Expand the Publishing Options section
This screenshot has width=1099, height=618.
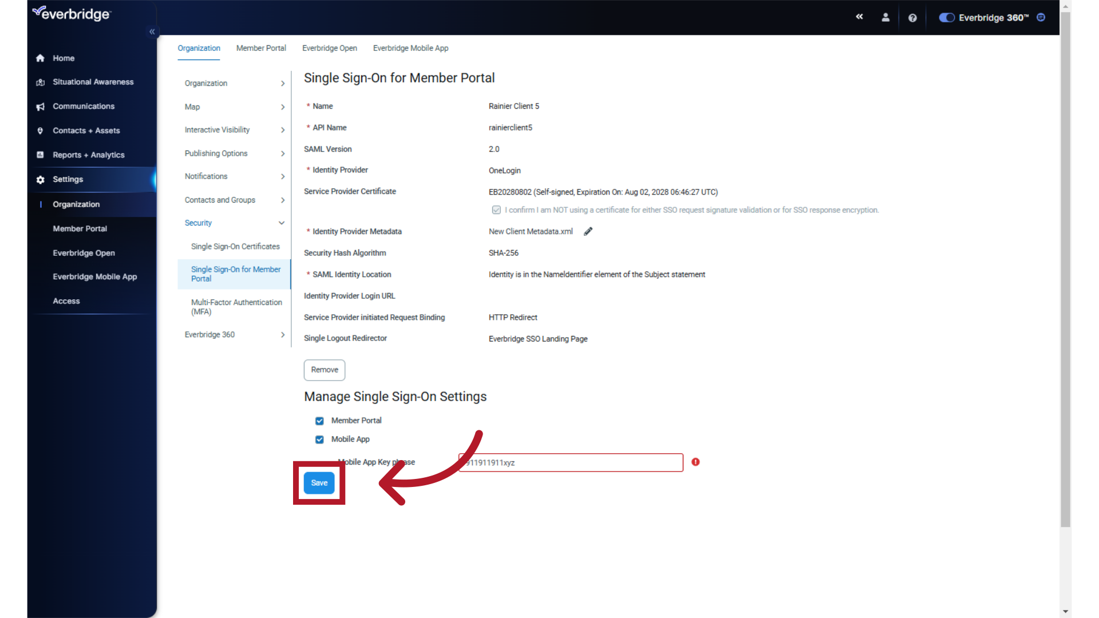pos(282,153)
